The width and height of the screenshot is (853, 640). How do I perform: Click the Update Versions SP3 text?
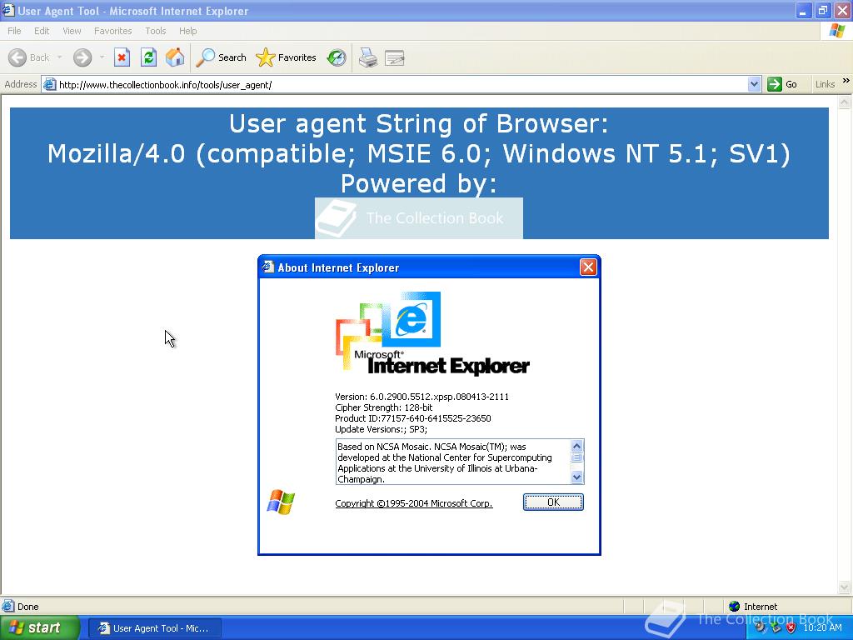[x=381, y=429]
